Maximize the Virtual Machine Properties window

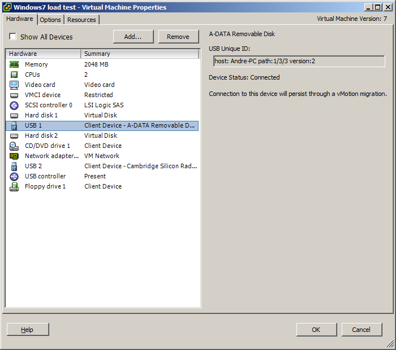point(378,7)
